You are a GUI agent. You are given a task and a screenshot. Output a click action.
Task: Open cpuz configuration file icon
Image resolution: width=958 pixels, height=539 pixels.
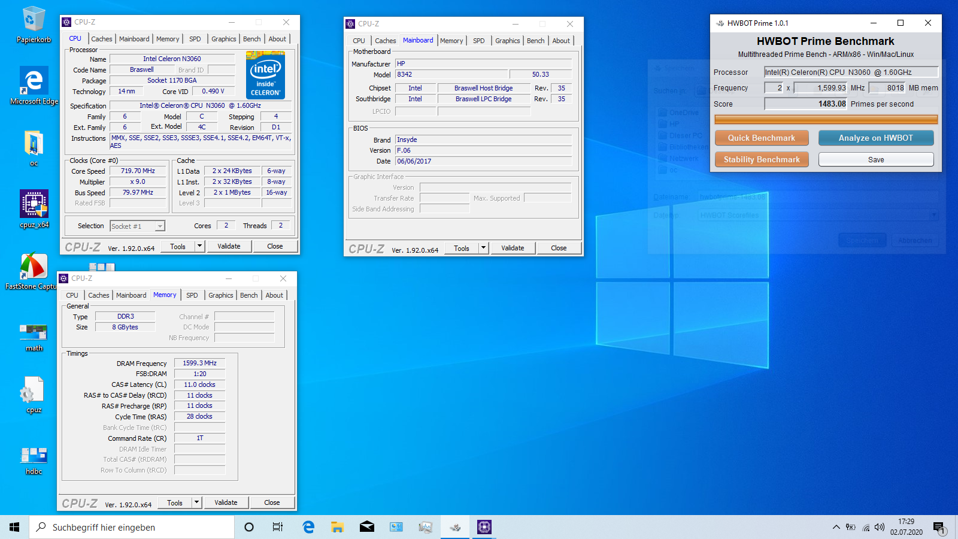coord(34,394)
